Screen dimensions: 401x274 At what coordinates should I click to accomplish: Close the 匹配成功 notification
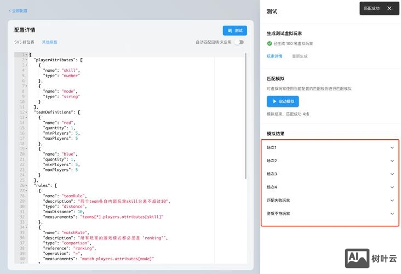pyautogui.click(x=389, y=8)
